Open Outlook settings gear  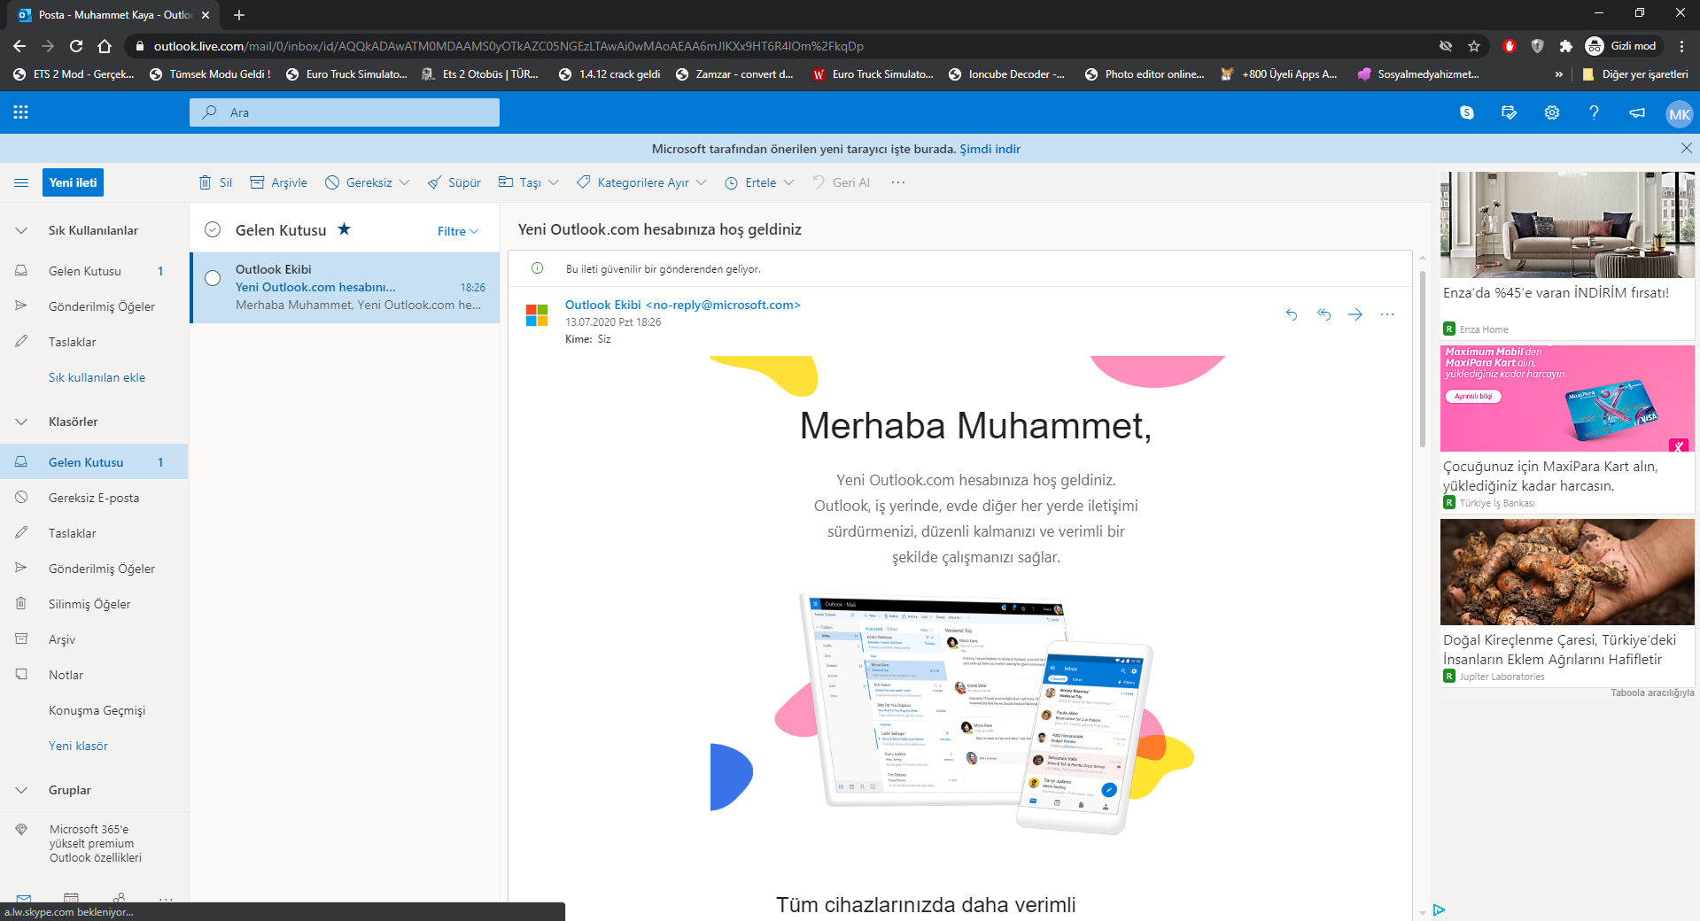[1552, 112]
